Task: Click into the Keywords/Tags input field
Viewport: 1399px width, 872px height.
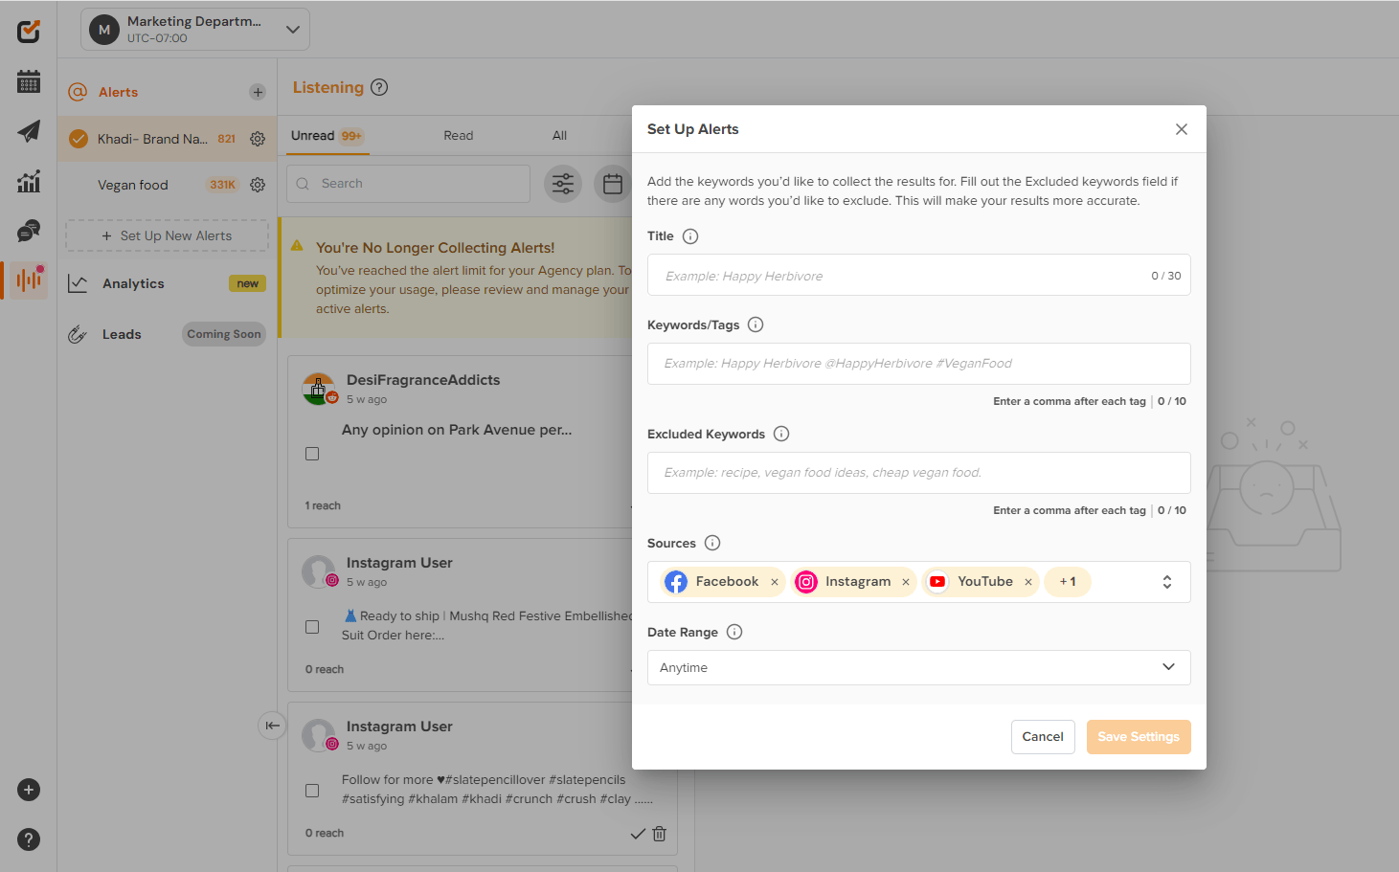Action: [x=919, y=364]
